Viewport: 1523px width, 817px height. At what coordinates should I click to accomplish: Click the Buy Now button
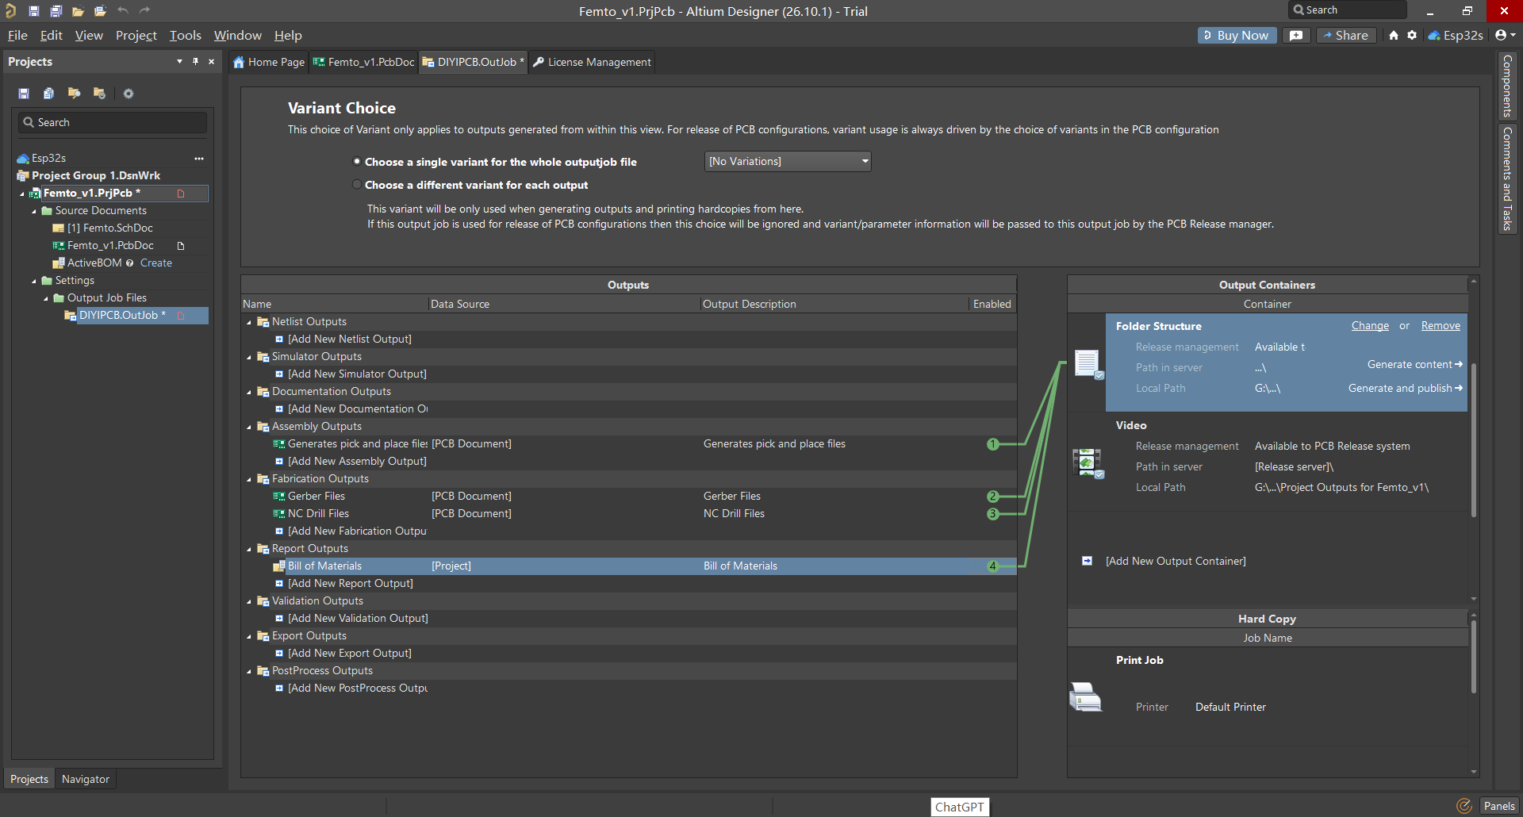(x=1237, y=36)
